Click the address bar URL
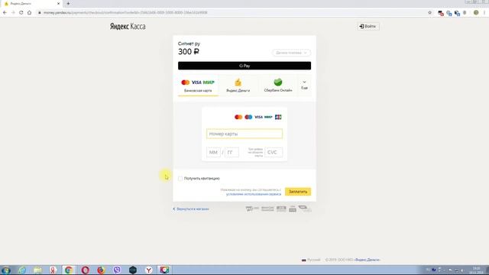489x275 pixels. (x=125, y=12)
